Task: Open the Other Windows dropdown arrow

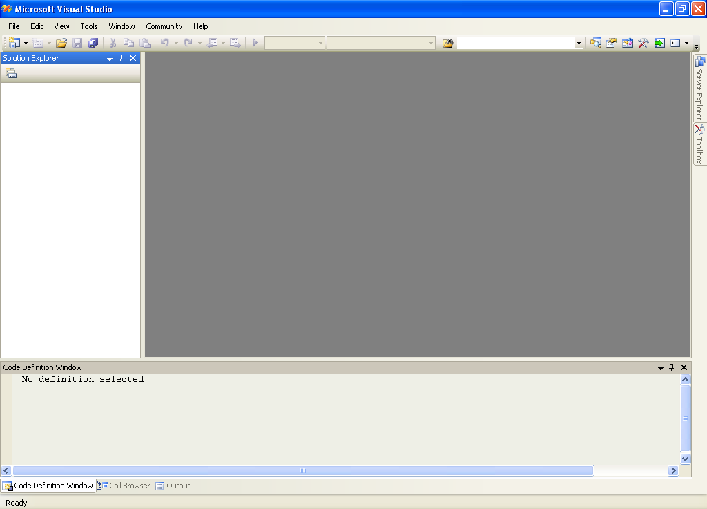Action: [x=687, y=44]
